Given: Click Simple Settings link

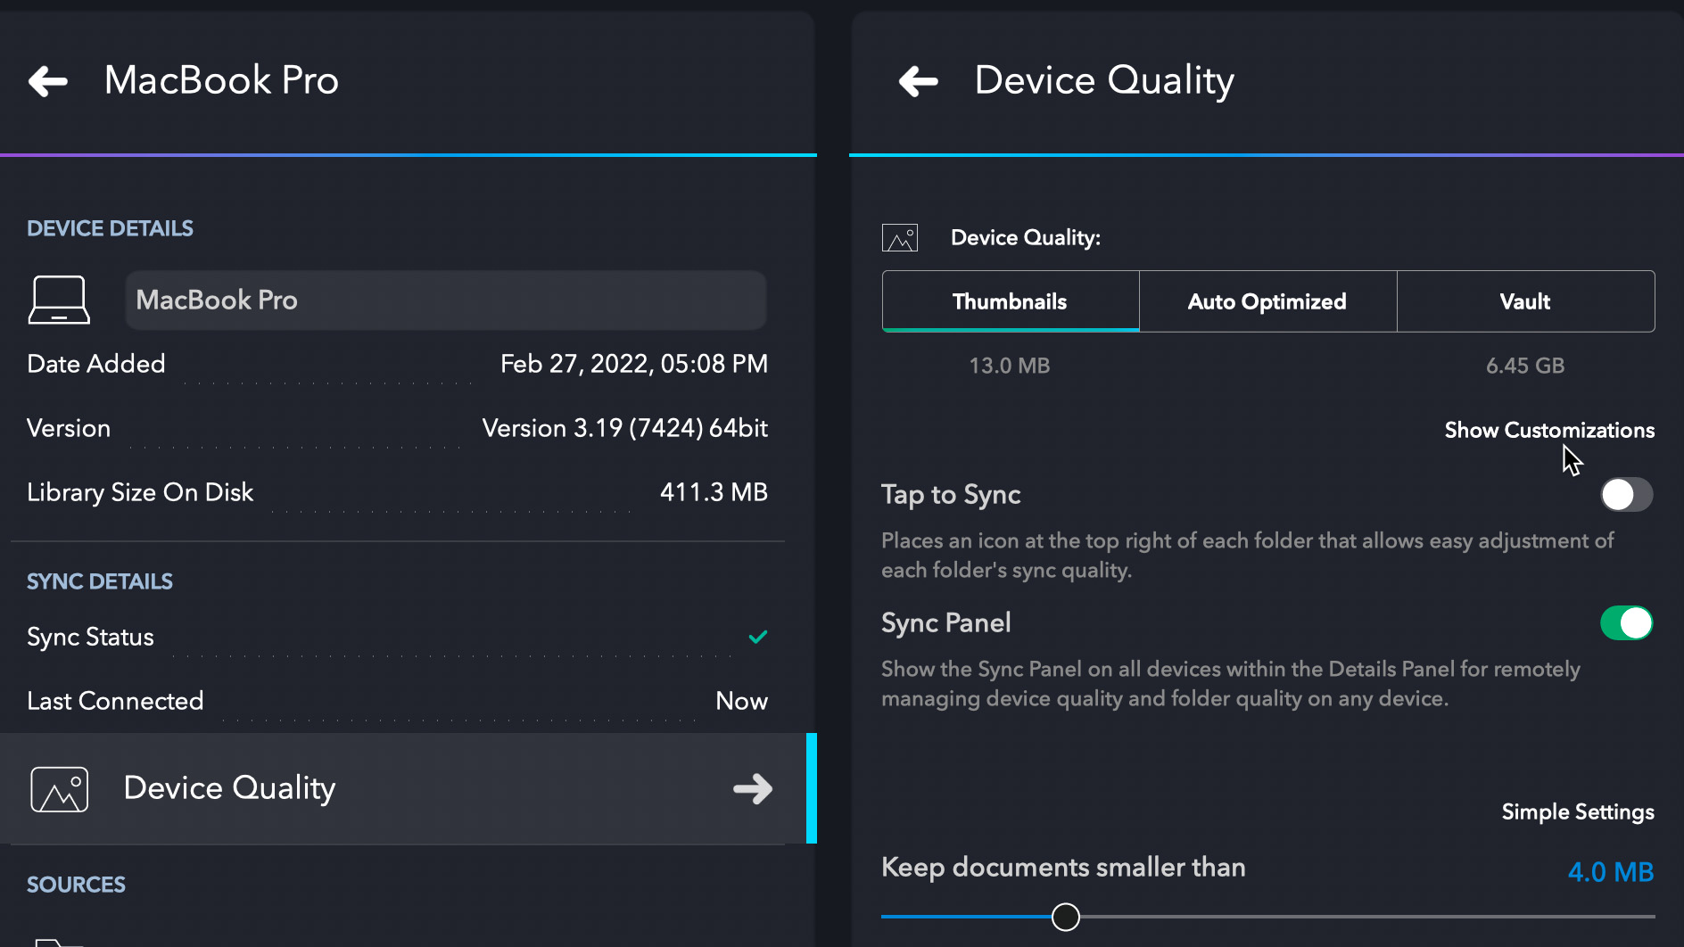Looking at the screenshot, I should pos(1578,812).
